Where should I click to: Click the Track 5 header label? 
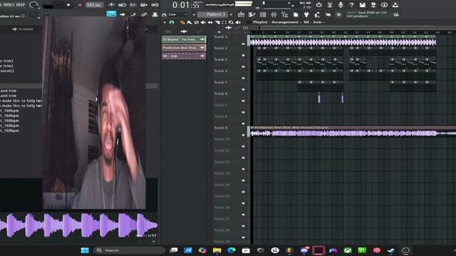tap(221, 82)
